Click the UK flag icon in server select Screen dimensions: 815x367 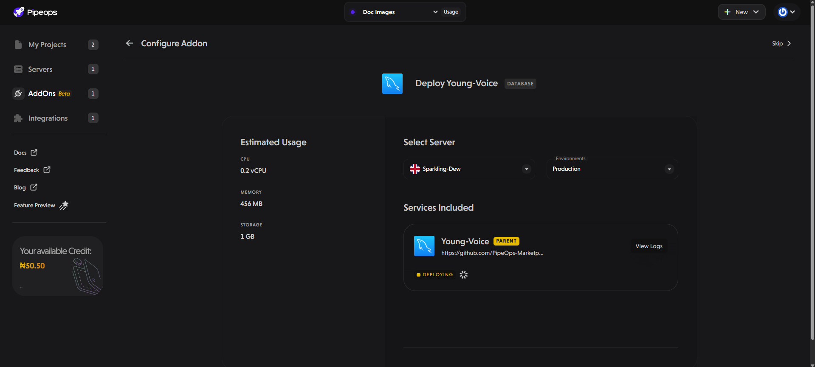point(415,169)
